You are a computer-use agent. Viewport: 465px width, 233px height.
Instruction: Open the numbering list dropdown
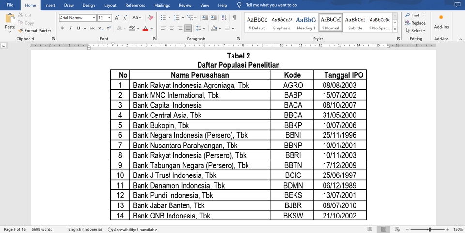pos(183,18)
